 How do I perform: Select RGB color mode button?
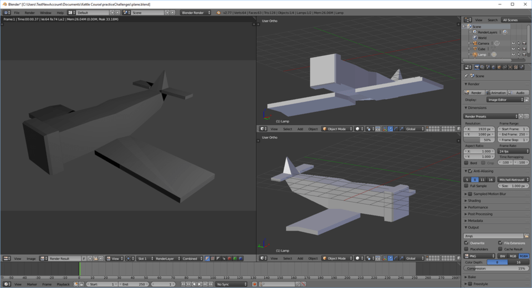513,256
